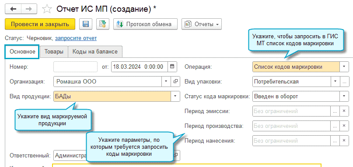This screenshot has width=353, height=167.
Task: Expand the Операция dropdown
Action: (x=344, y=67)
